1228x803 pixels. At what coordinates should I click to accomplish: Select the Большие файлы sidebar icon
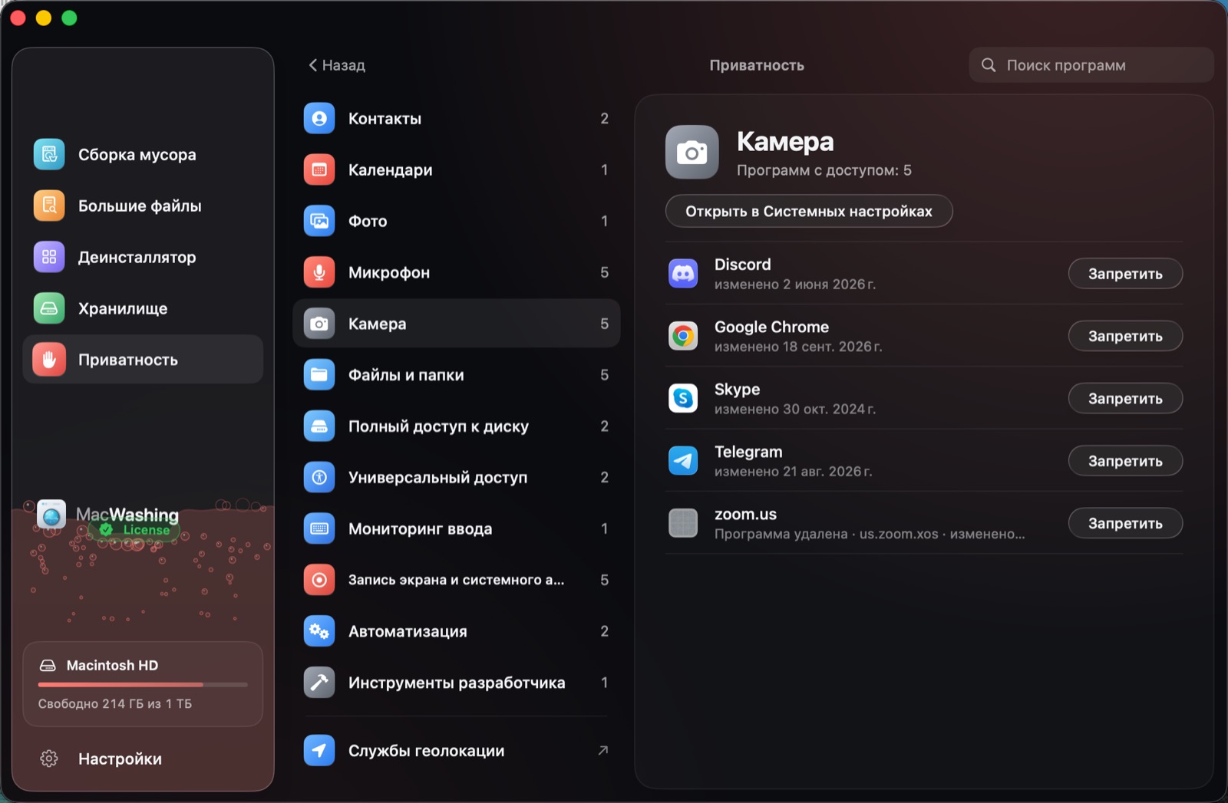coord(49,206)
